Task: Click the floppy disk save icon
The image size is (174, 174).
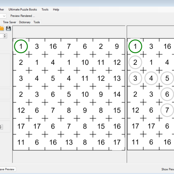Action: tap(8, 28)
